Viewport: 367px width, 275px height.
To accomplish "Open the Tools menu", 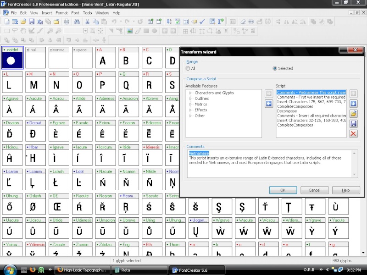I will click(x=87, y=13).
